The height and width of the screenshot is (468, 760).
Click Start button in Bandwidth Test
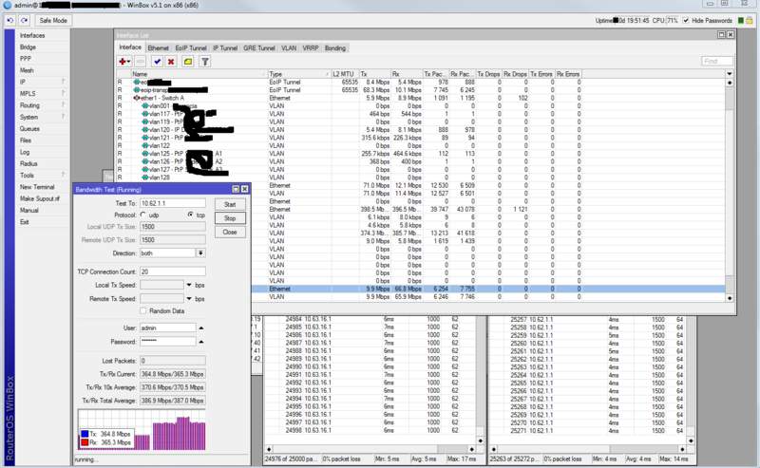click(x=230, y=204)
